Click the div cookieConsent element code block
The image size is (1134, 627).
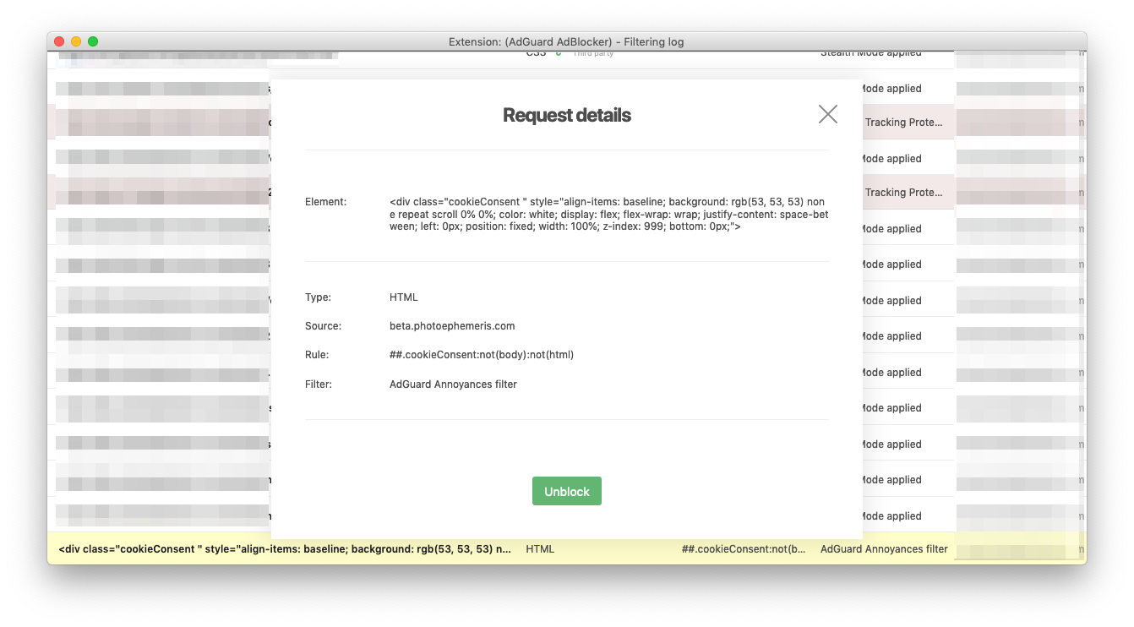coord(608,215)
